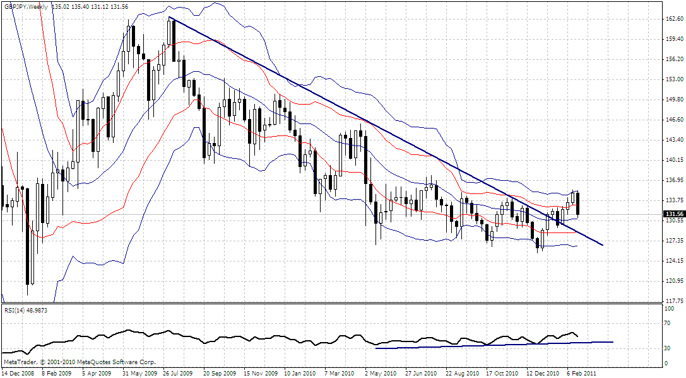
Task: Click the GBPJPY,Weekly chart title
Action: click(x=26, y=7)
